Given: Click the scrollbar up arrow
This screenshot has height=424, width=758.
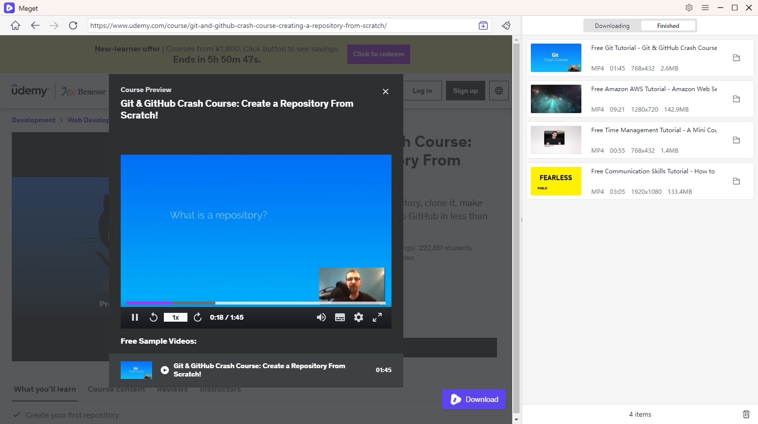Looking at the screenshot, I should point(516,39).
